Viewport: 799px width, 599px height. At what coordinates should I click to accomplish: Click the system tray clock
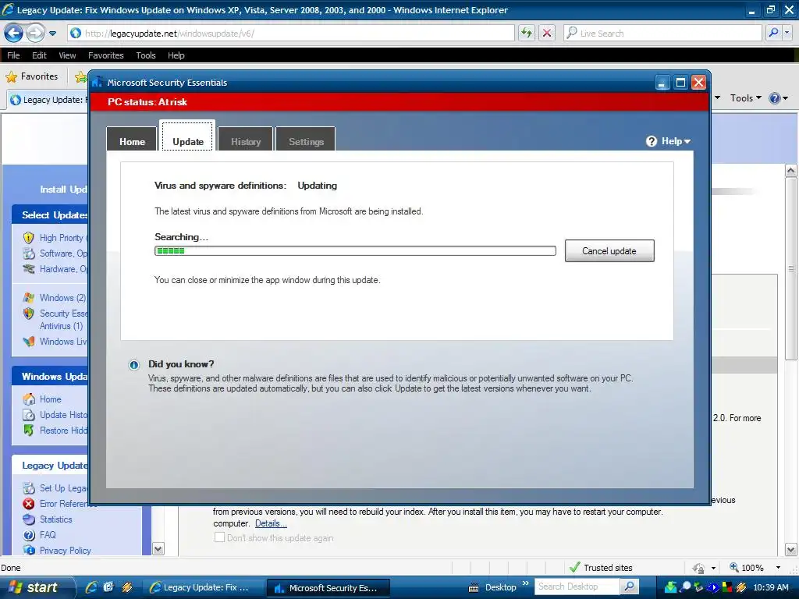click(770, 587)
